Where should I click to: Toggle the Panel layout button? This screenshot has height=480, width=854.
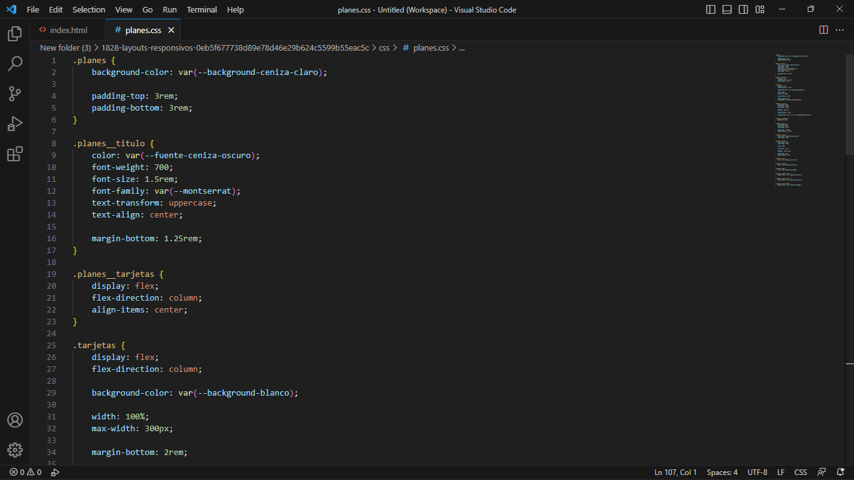click(727, 9)
